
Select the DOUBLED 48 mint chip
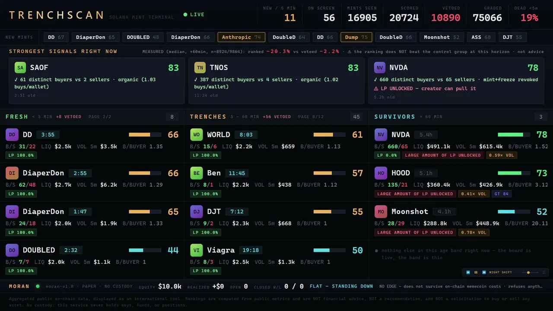click(x=143, y=37)
